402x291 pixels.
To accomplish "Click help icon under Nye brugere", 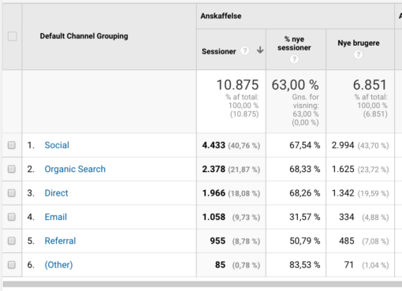I will (x=358, y=54).
